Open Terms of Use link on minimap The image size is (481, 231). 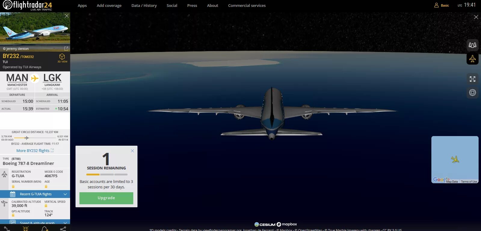click(469, 181)
